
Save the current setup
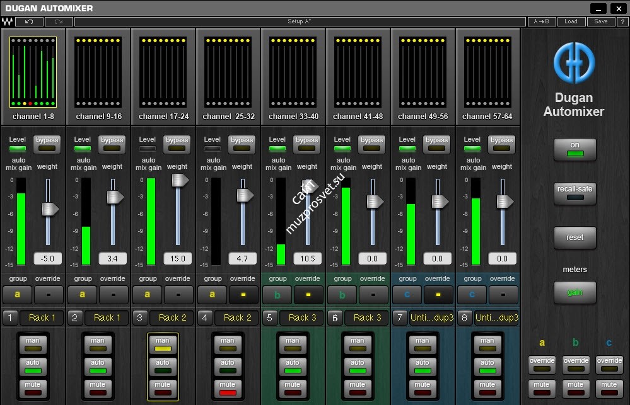(x=600, y=21)
